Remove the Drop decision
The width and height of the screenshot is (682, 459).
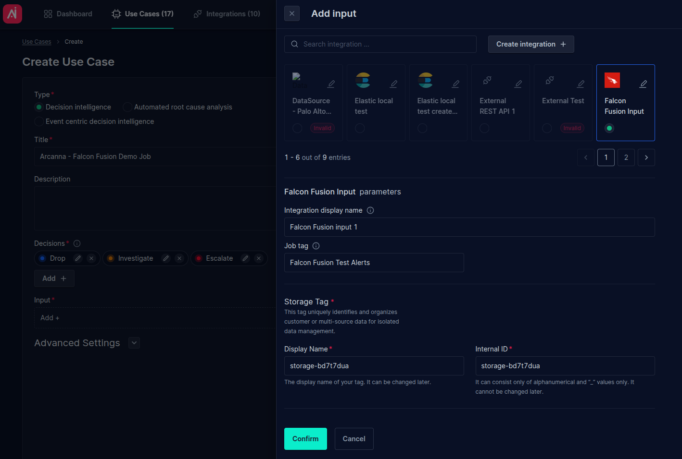(x=91, y=258)
